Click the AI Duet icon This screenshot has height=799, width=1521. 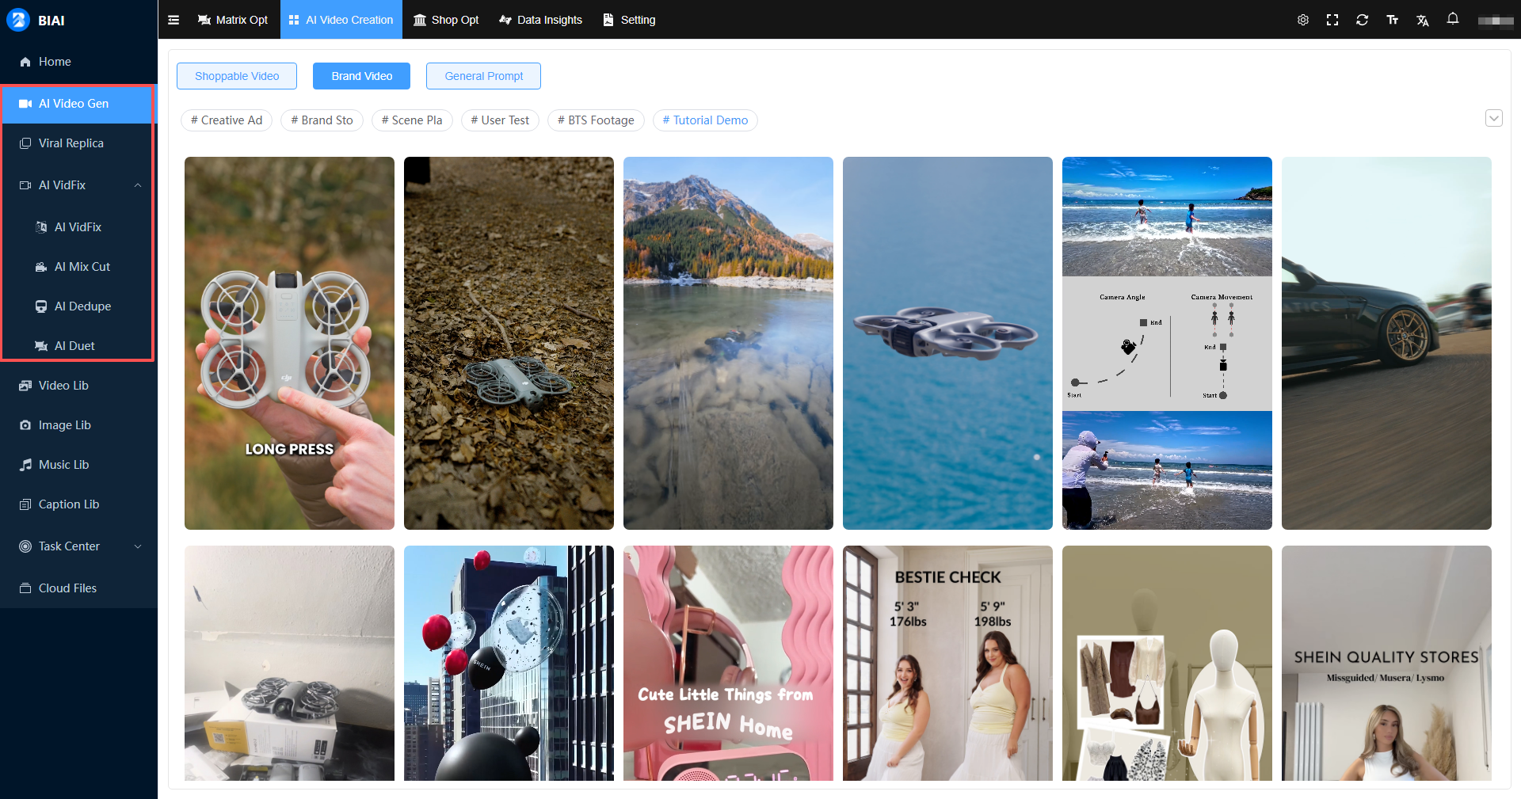click(41, 346)
